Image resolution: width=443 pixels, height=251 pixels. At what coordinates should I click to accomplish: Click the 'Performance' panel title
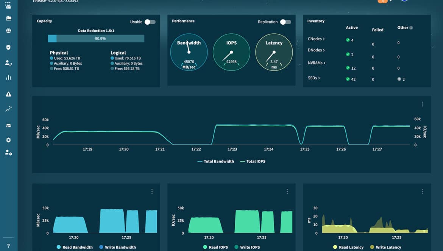coord(183,21)
